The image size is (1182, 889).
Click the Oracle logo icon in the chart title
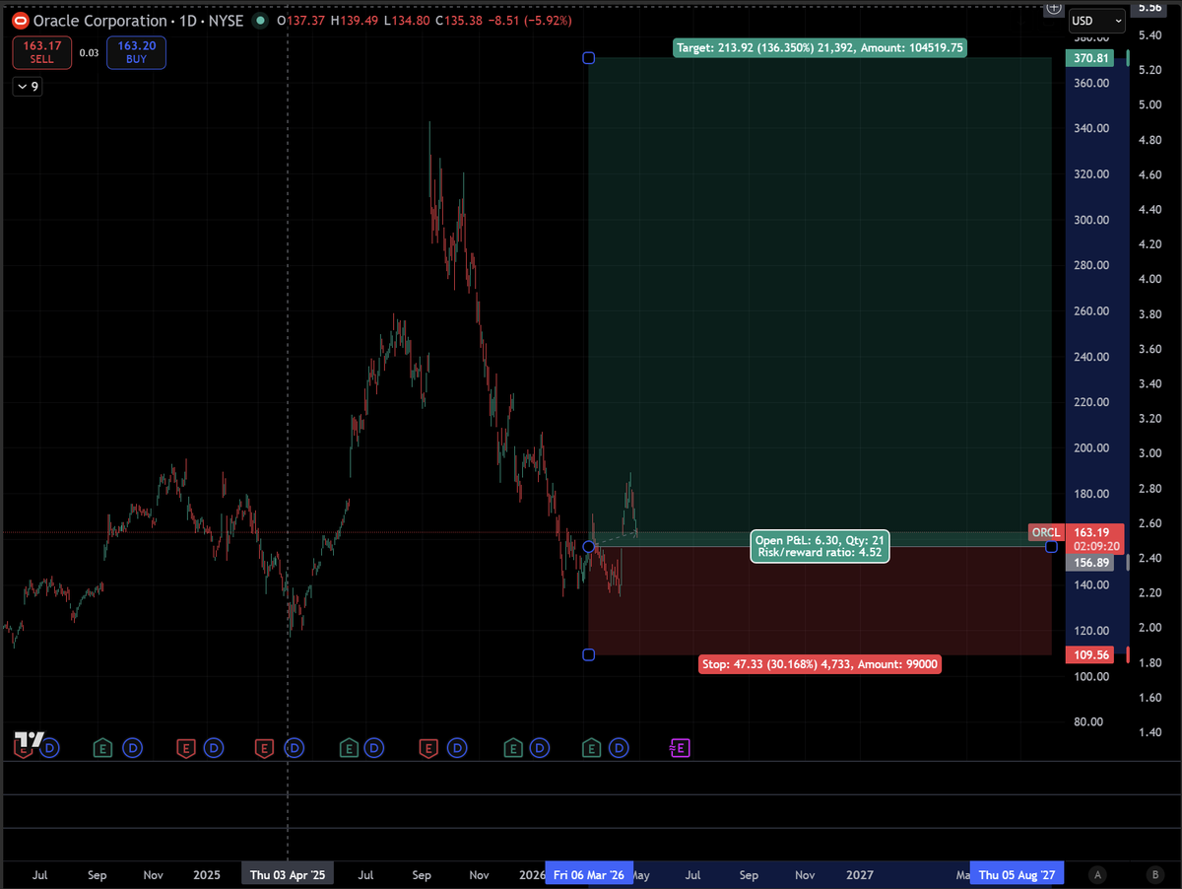pyautogui.click(x=20, y=20)
